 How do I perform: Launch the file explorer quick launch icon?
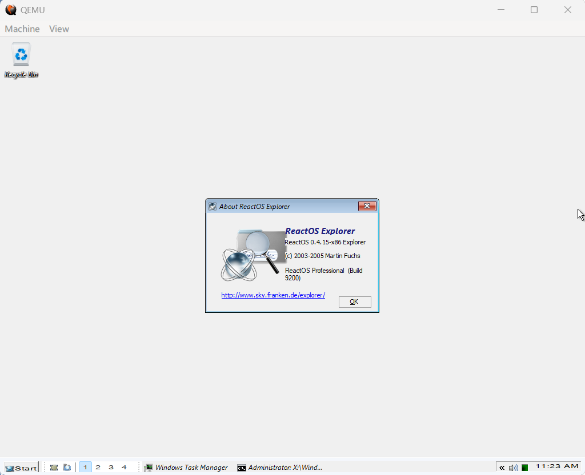coord(67,467)
